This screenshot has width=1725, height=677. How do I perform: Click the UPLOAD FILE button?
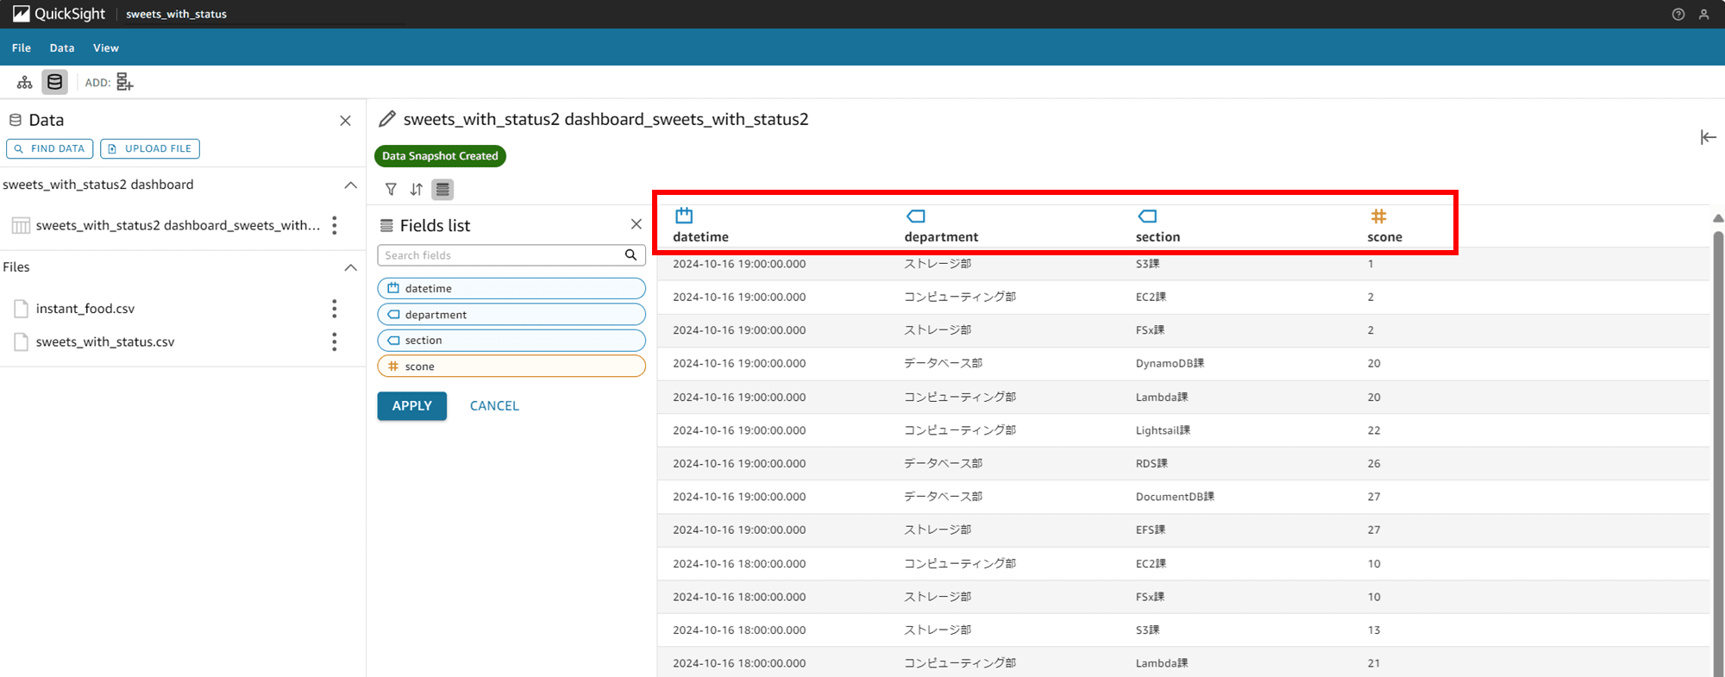tap(150, 148)
